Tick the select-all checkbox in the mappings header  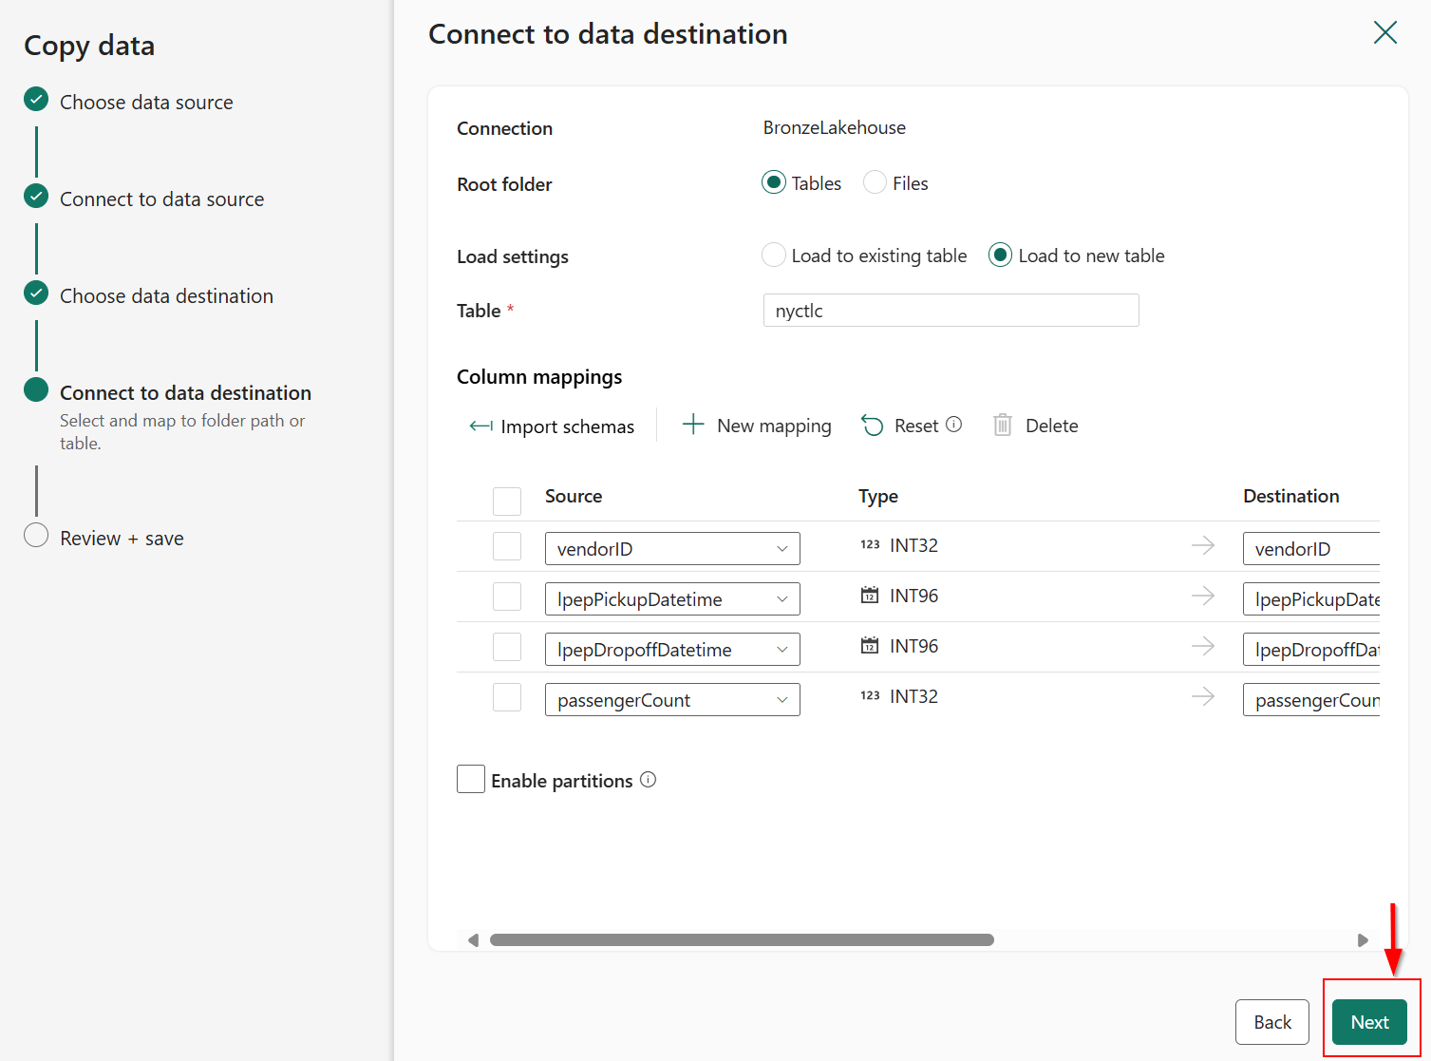(507, 501)
